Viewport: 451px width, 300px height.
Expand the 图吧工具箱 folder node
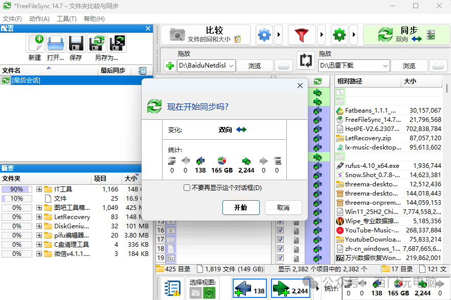(39, 207)
